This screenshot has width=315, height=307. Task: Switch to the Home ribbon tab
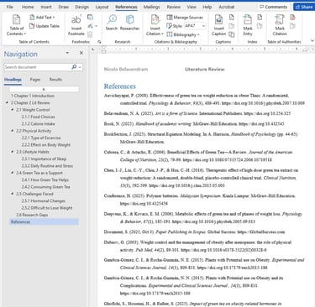coord(28,7)
